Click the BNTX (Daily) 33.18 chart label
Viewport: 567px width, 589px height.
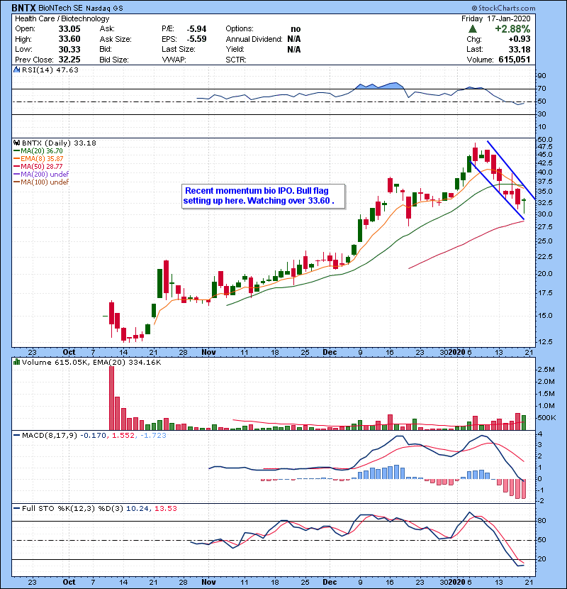[59, 143]
